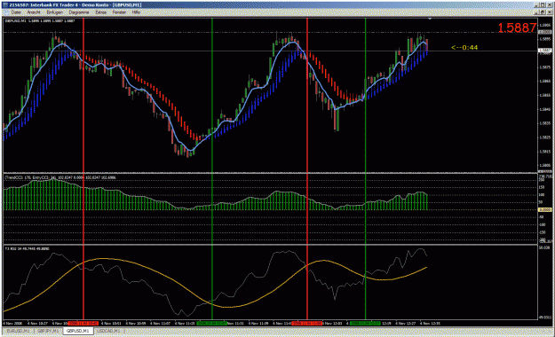Click the yellow <--0:44 candle timer label
Image resolution: width=555 pixels, height=337 pixels.
pos(464,47)
